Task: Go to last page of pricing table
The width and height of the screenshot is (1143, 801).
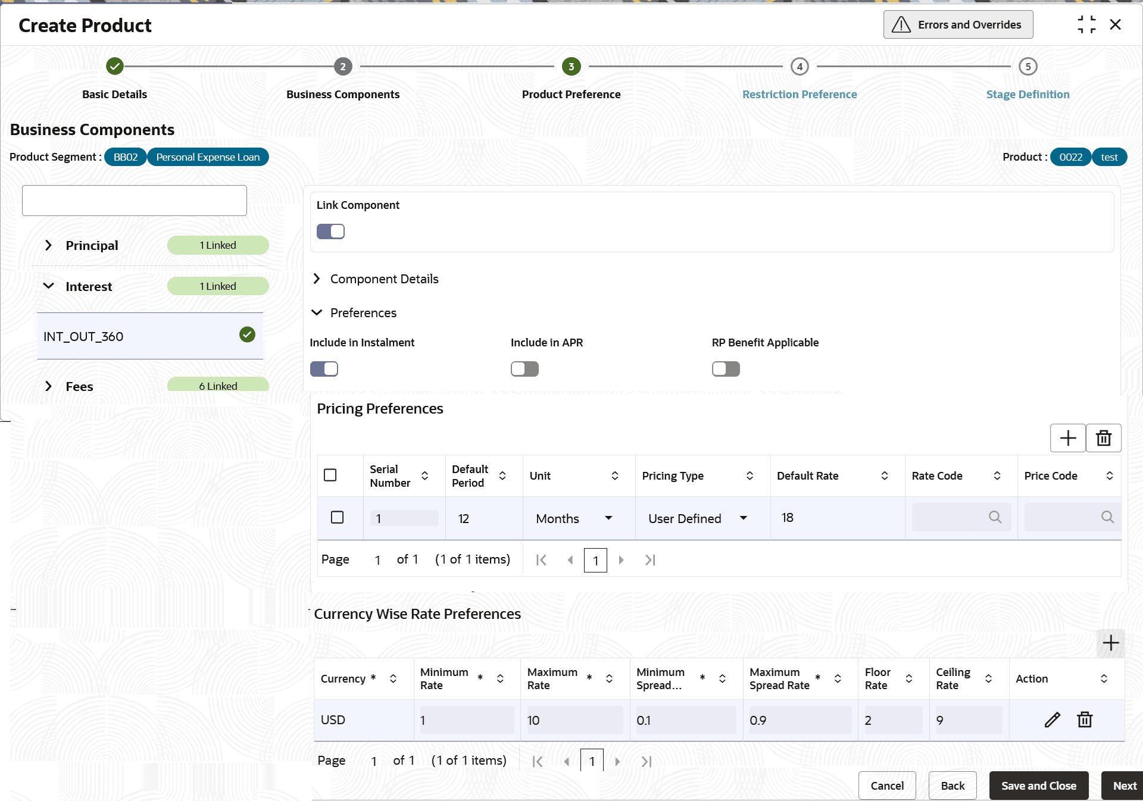Action: (x=650, y=560)
